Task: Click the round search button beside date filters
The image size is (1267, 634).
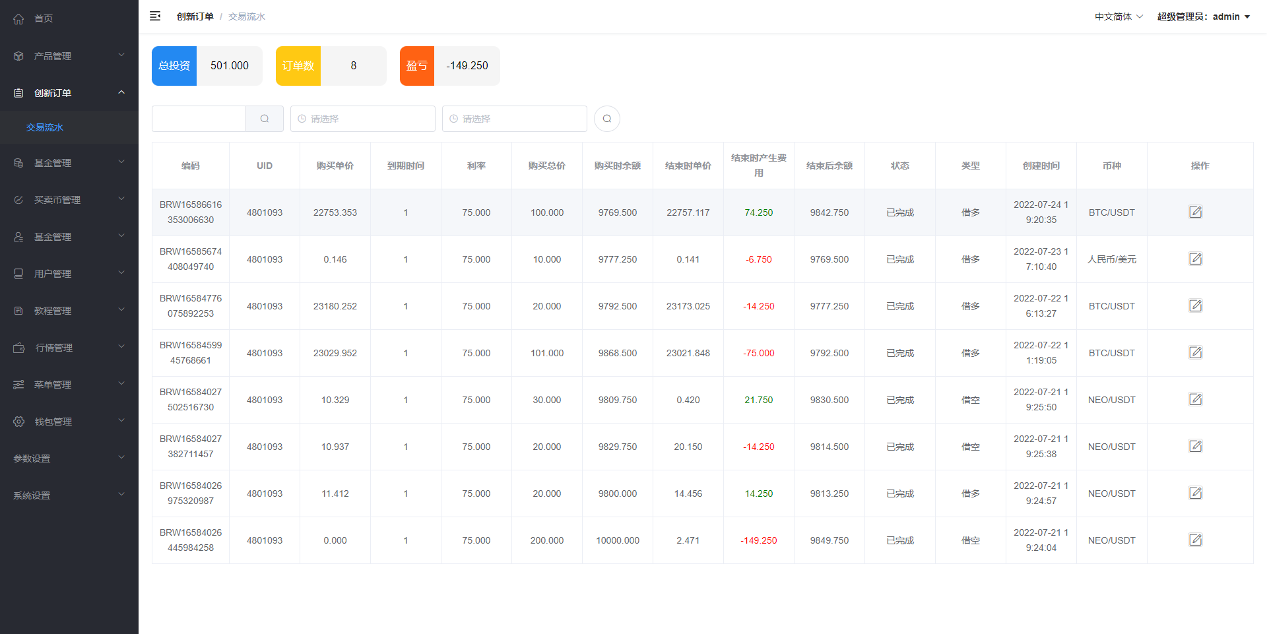Action: click(606, 119)
